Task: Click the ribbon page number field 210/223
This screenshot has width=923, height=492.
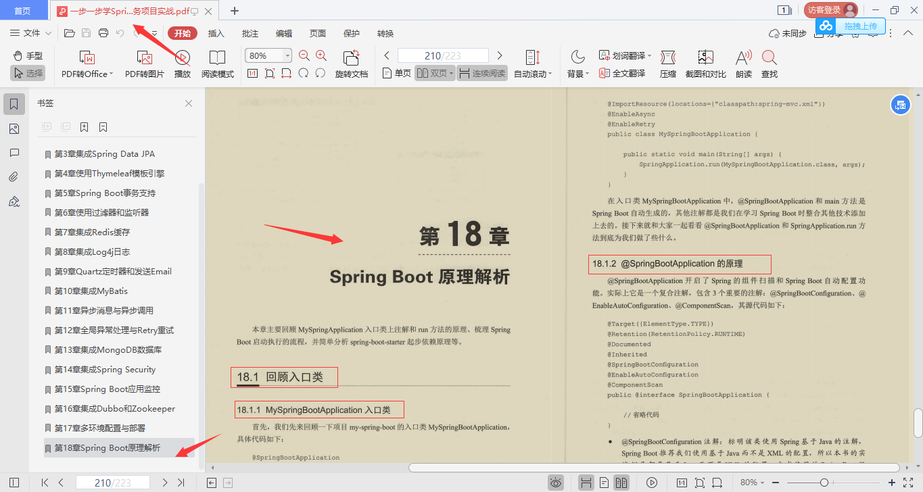Action: point(443,56)
